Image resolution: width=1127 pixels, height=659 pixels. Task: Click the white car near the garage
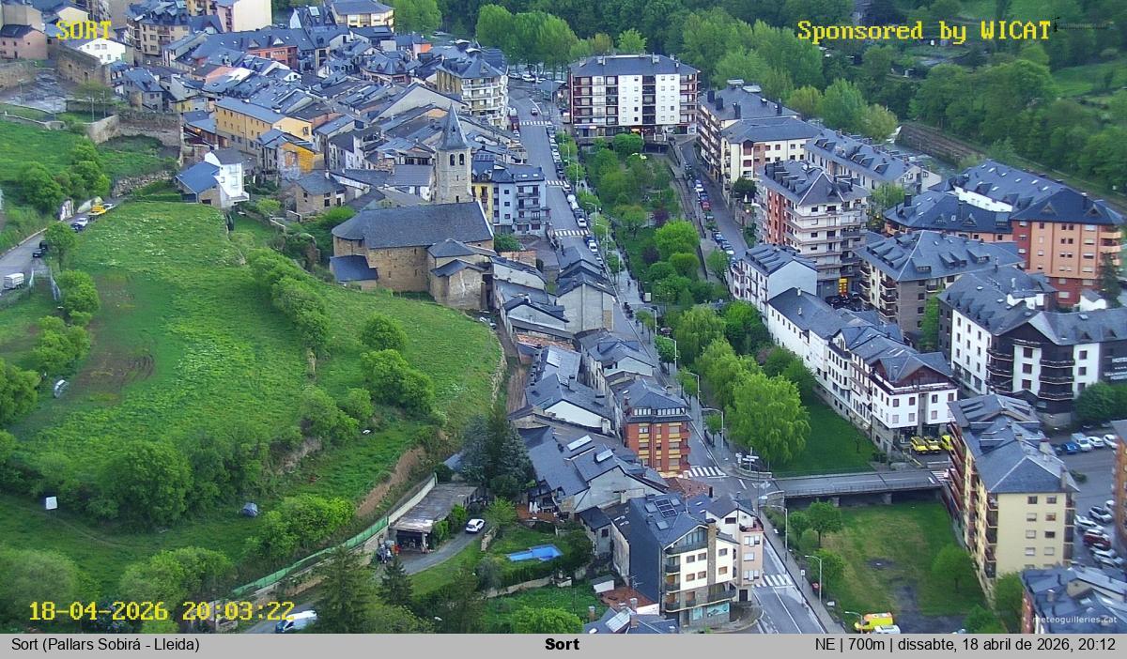click(x=475, y=525)
